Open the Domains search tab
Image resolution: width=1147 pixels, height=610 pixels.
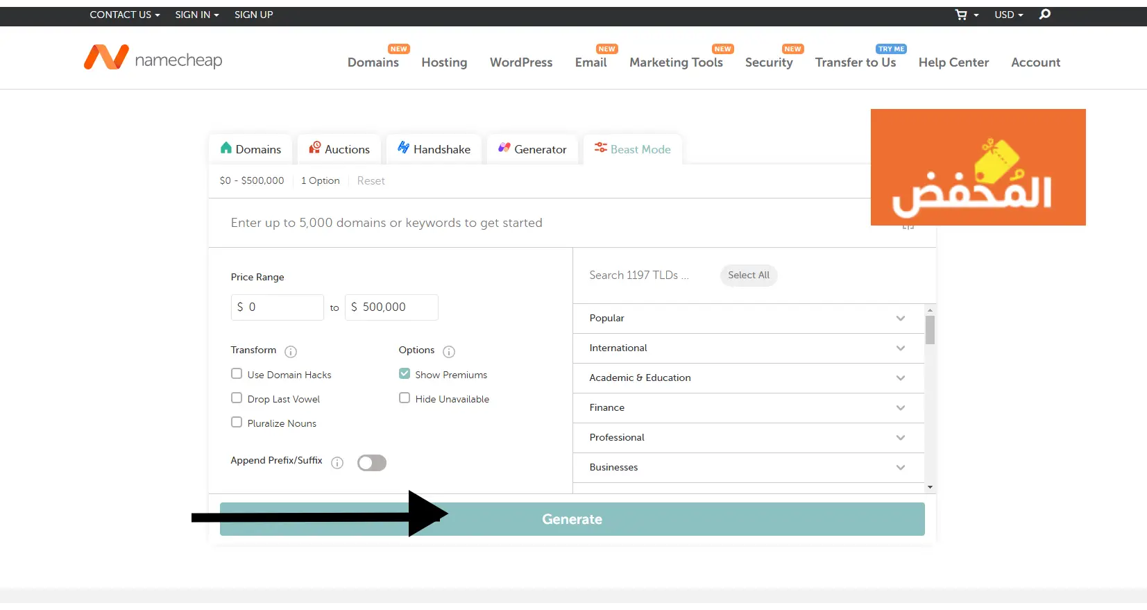(250, 149)
